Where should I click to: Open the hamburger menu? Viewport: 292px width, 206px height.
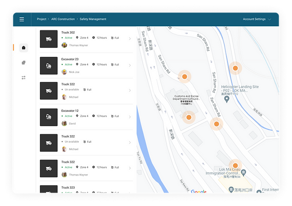click(22, 19)
